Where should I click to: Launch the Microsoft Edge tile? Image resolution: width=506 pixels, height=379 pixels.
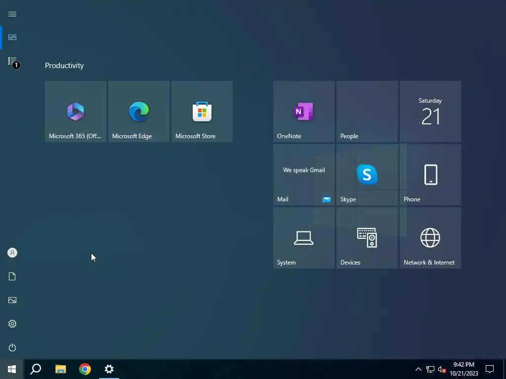point(139,112)
